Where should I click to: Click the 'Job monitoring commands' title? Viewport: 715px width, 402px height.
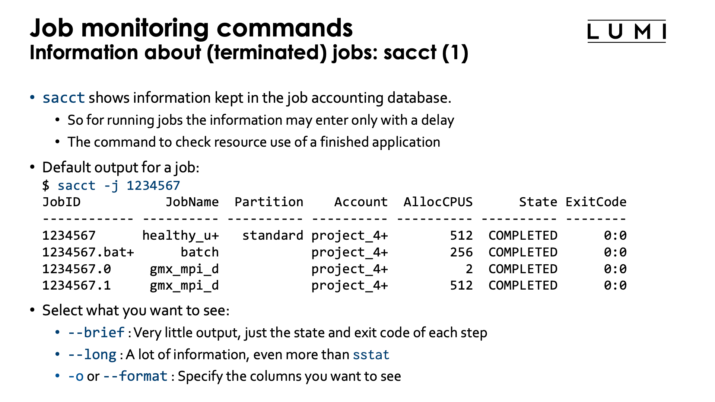(x=191, y=28)
